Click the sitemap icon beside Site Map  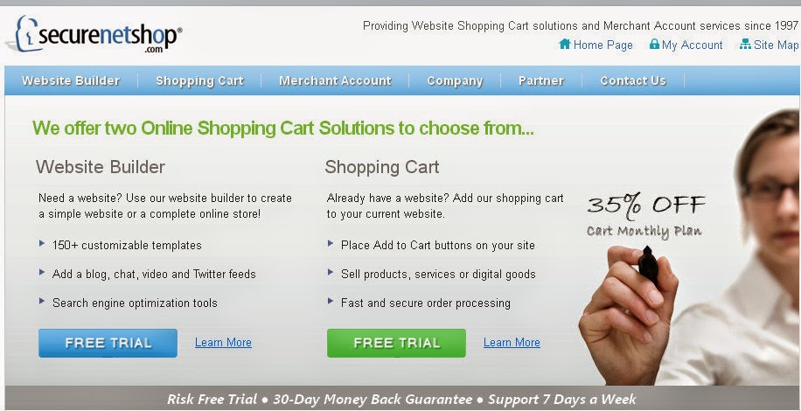click(x=745, y=45)
